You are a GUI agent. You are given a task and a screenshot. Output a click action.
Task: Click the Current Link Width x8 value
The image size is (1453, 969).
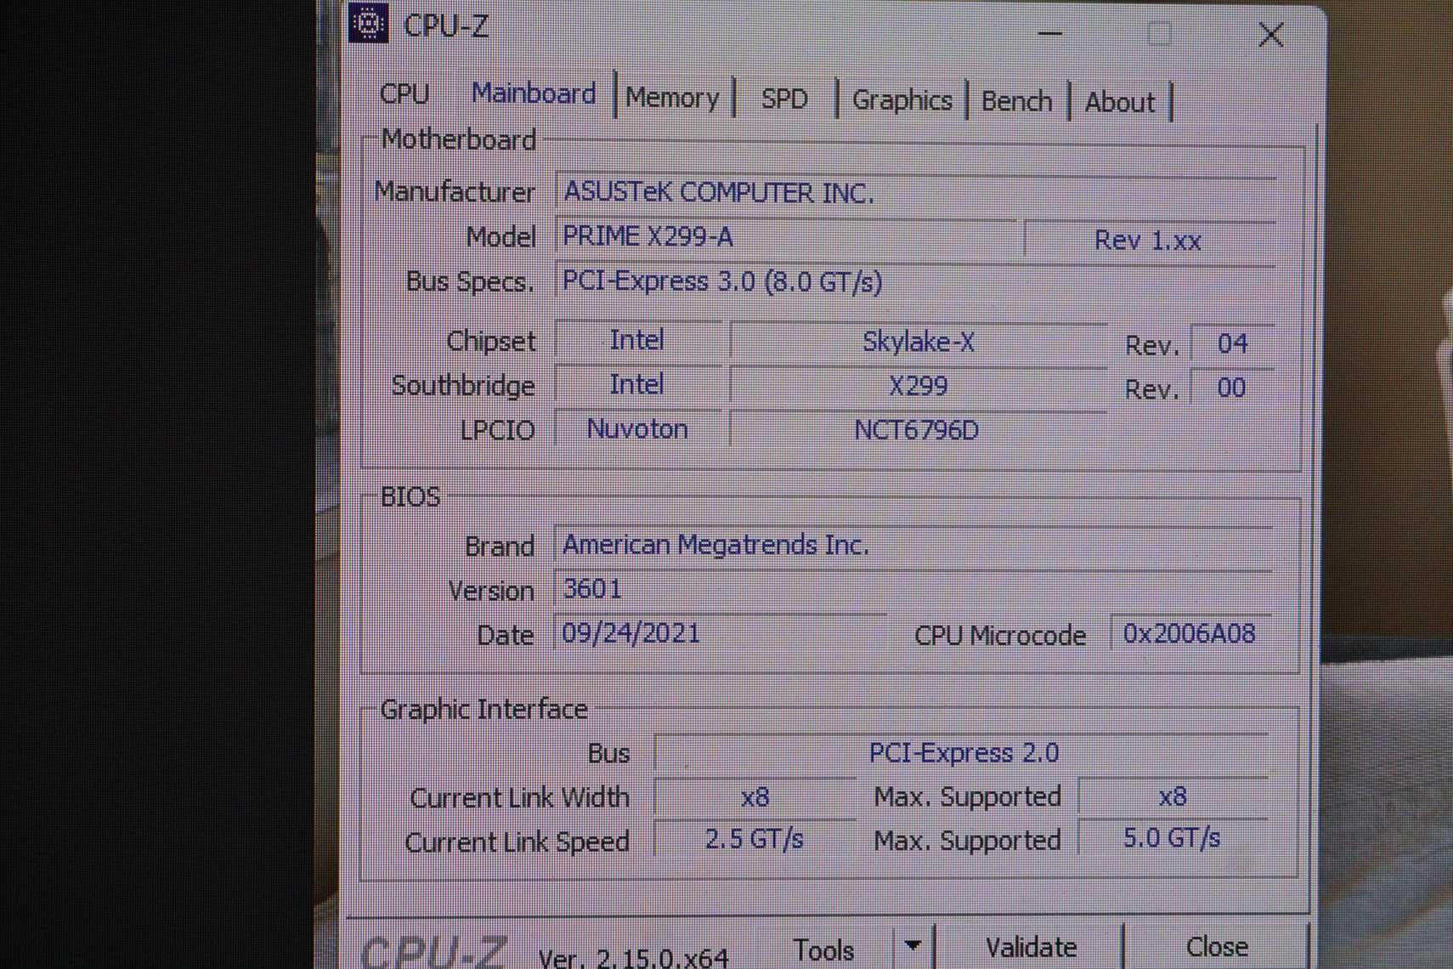755,797
